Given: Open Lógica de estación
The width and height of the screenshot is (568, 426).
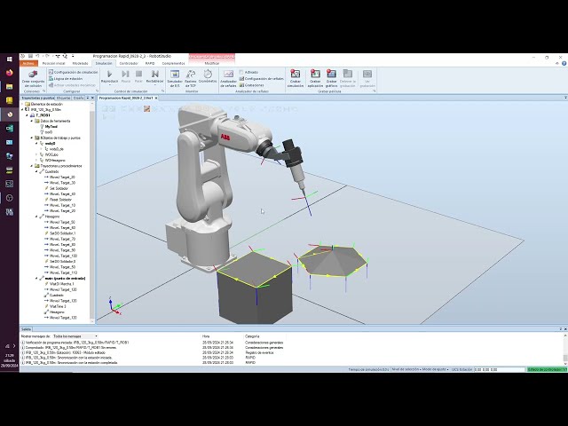Looking at the screenshot, I should click(66, 79).
